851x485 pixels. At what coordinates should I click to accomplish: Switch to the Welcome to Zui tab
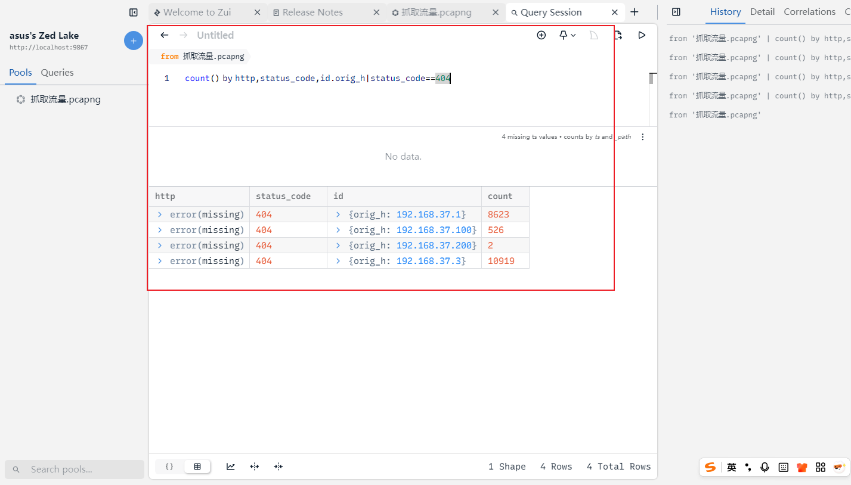click(207, 13)
